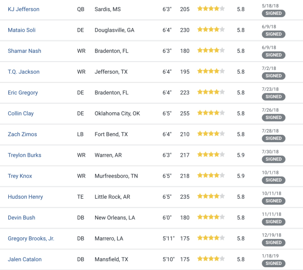View T.Q. Jackson's recruit page

tap(23, 72)
